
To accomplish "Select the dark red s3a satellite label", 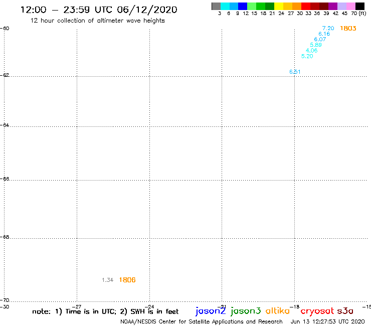I will coord(345,311).
